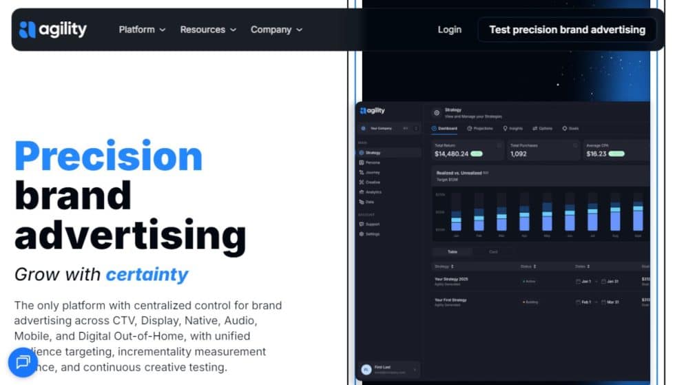Open the First Last account menu chevron
This screenshot has width=675, height=385.
pyautogui.click(x=415, y=369)
